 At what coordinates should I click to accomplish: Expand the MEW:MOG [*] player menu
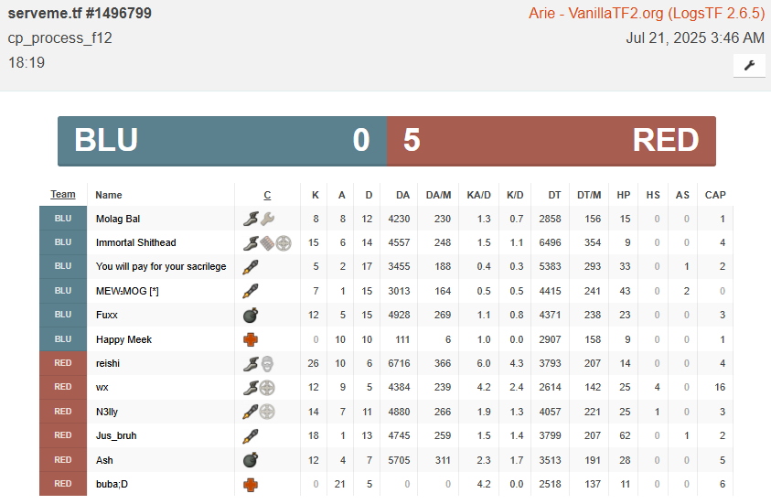click(x=127, y=291)
